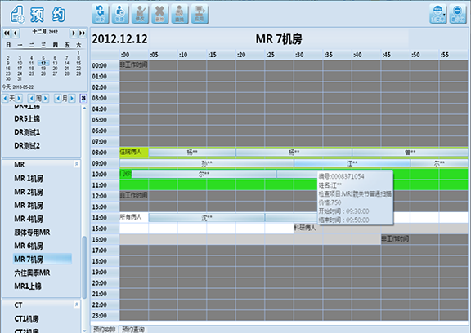Advance one day with 天 right arrow
Viewport: 471px width, 333px height.
[x=19, y=98]
